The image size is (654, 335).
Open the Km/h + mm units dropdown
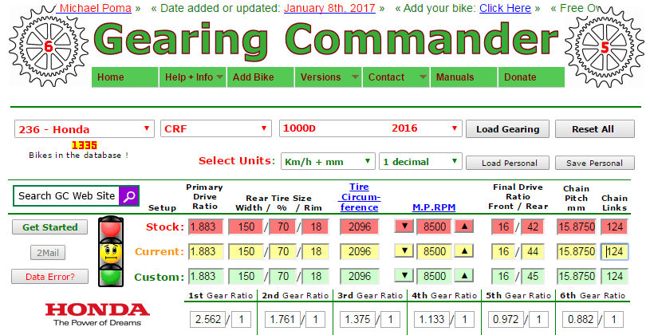(326, 161)
